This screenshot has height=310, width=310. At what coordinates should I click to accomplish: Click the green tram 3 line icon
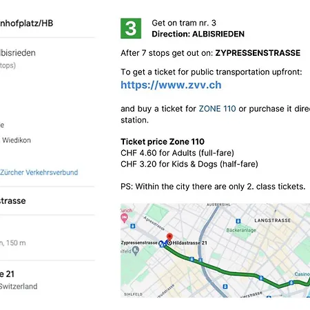click(x=131, y=28)
